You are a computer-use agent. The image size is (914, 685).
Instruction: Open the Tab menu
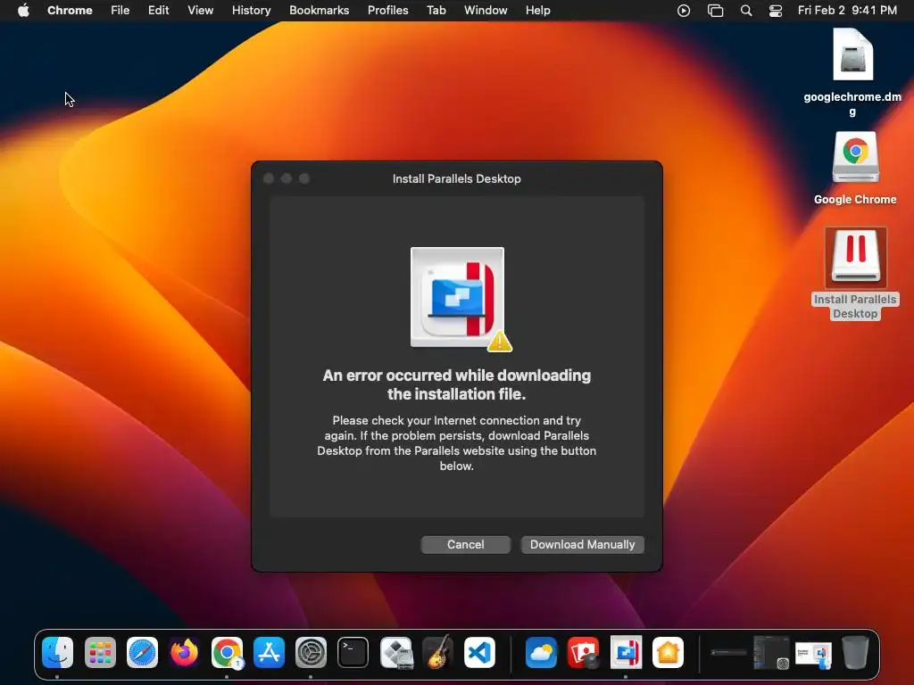(436, 10)
